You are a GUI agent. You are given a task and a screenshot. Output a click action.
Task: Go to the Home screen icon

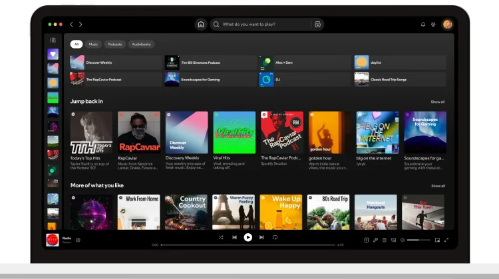click(201, 25)
